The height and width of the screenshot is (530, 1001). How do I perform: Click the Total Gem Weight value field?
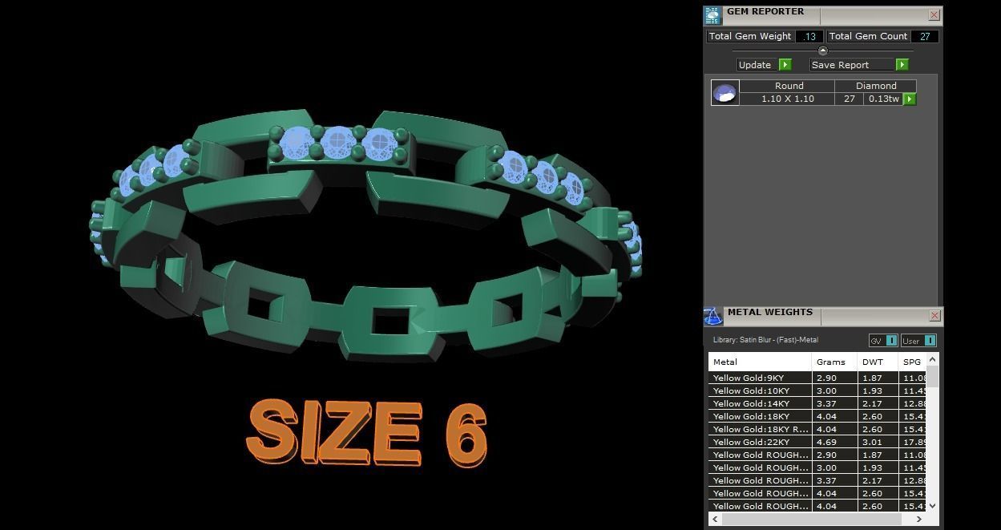tap(809, 36)
